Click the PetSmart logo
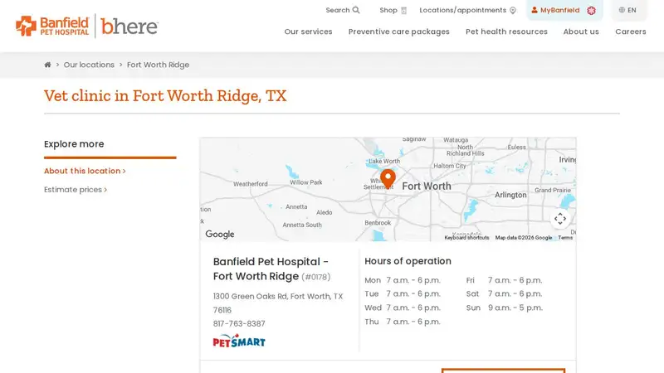664x373 pixels. [239, 341]
